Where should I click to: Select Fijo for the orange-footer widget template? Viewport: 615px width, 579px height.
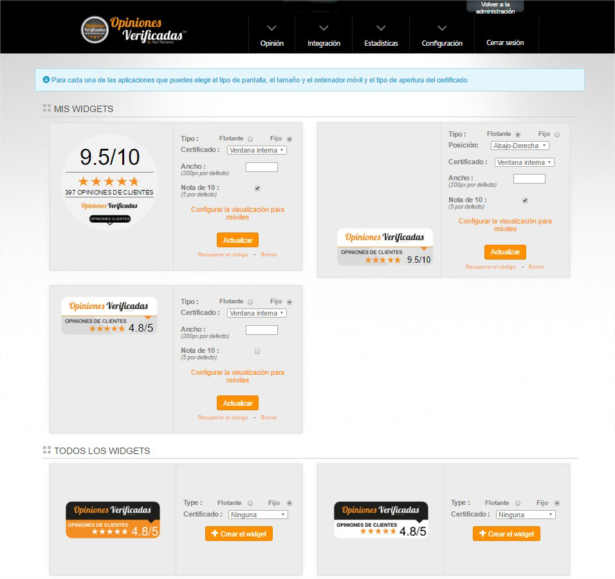click(x=289, y=503)
